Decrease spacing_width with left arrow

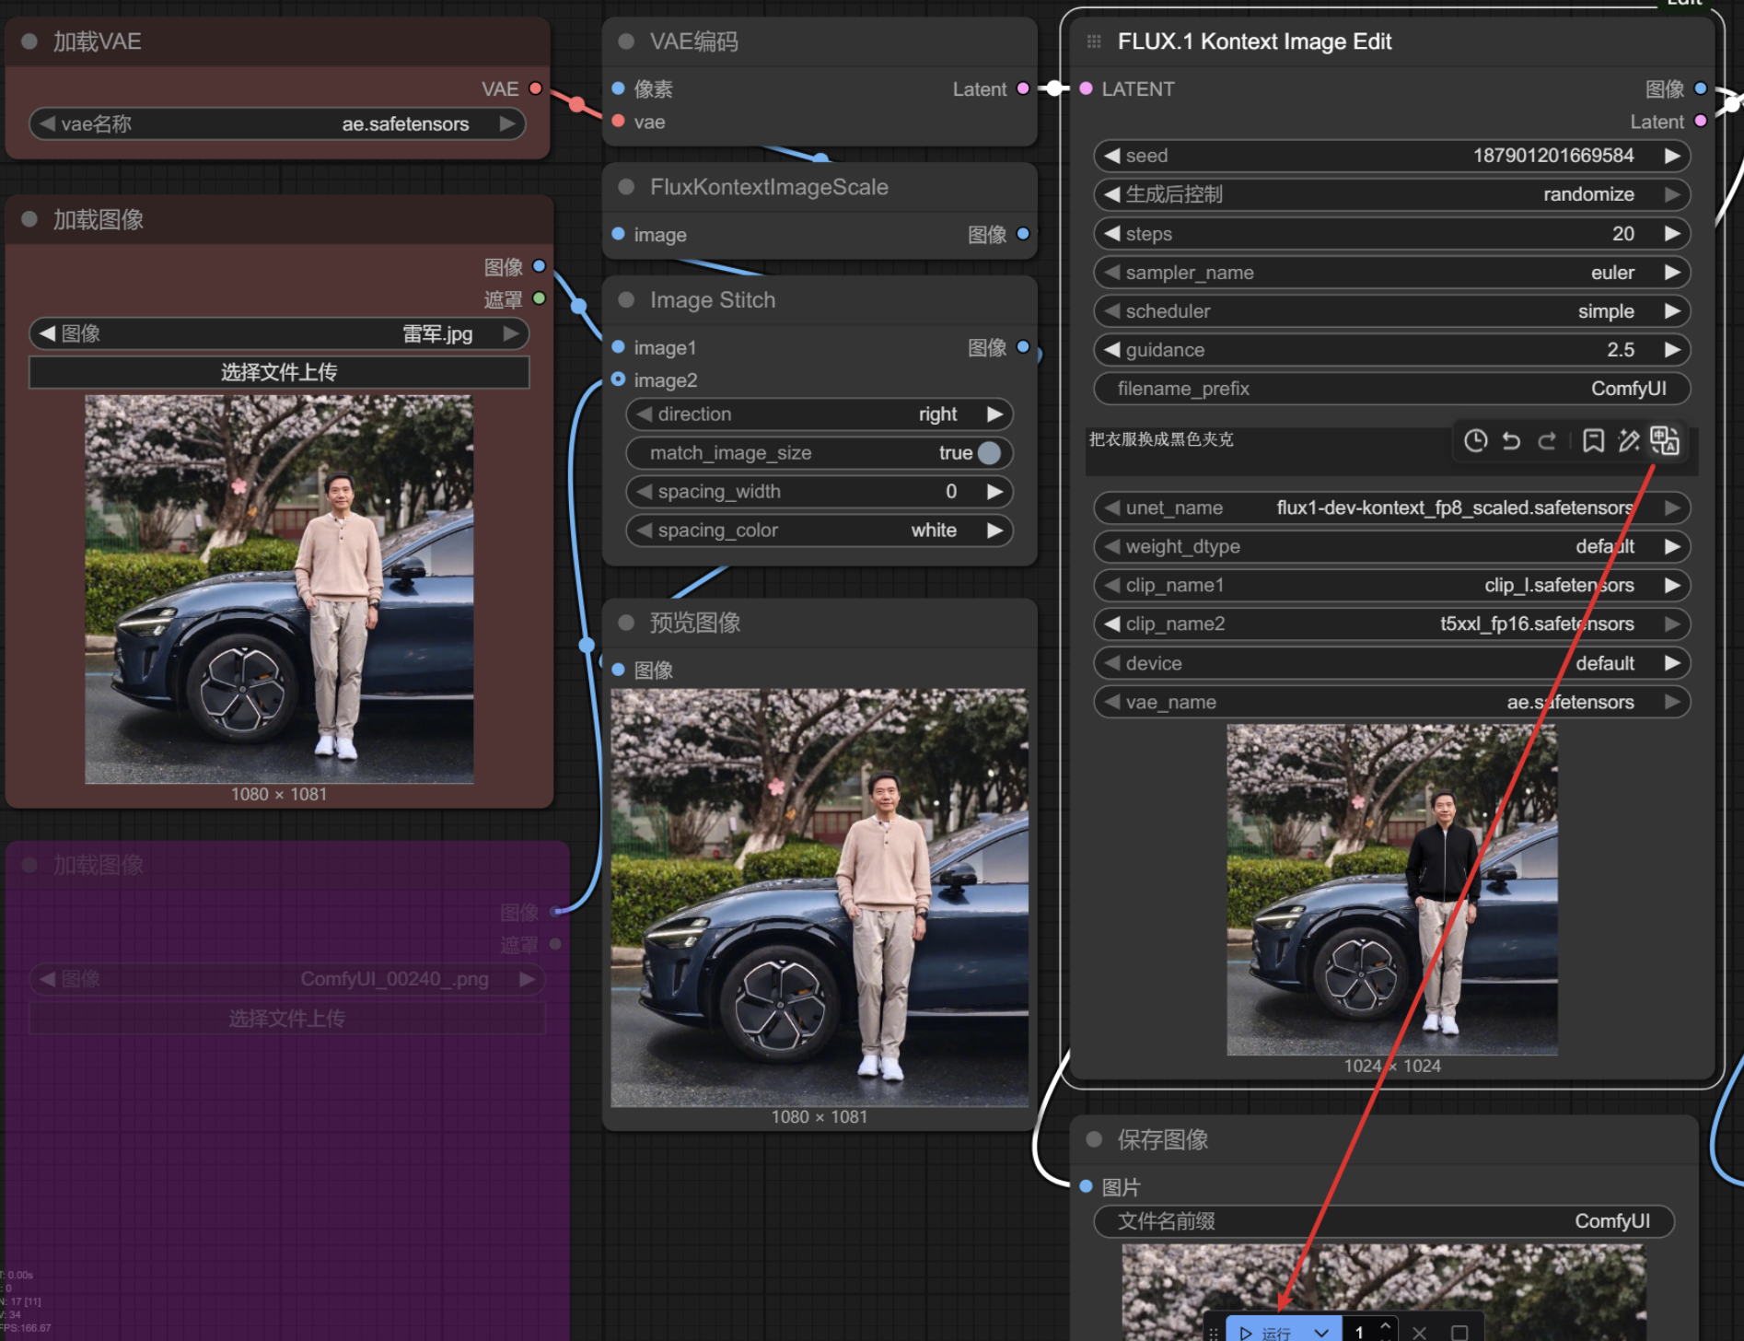pos(644,492)
